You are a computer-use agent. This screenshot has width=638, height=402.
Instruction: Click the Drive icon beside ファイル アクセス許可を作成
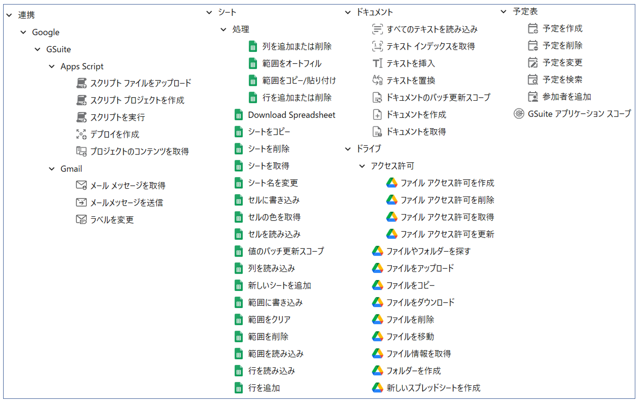(392, 183)
